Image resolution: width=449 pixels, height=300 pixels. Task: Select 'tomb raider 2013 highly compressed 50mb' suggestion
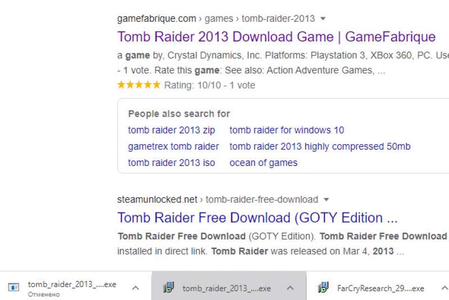pos(320,146)
